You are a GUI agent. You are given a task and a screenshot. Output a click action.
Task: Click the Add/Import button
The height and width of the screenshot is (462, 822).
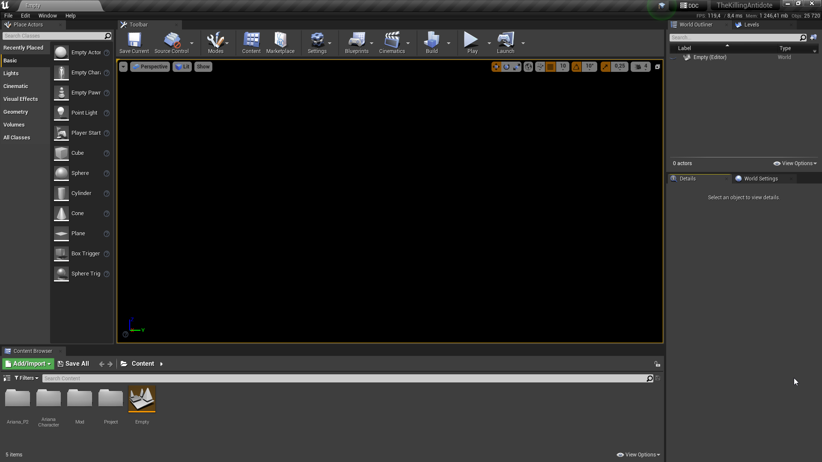28,364
